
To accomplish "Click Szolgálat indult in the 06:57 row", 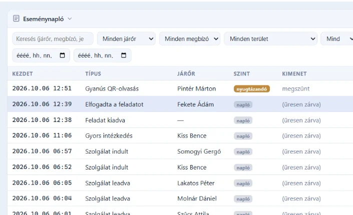I will pos(107,151).
